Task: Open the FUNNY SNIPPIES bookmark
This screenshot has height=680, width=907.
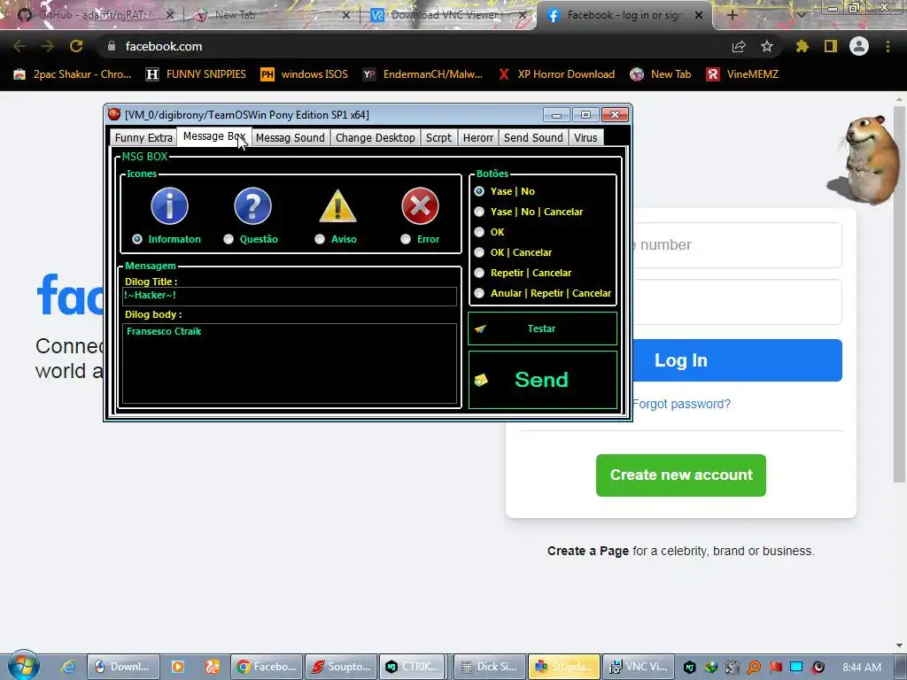Action: pyautogui.click(x=196, y=74)
